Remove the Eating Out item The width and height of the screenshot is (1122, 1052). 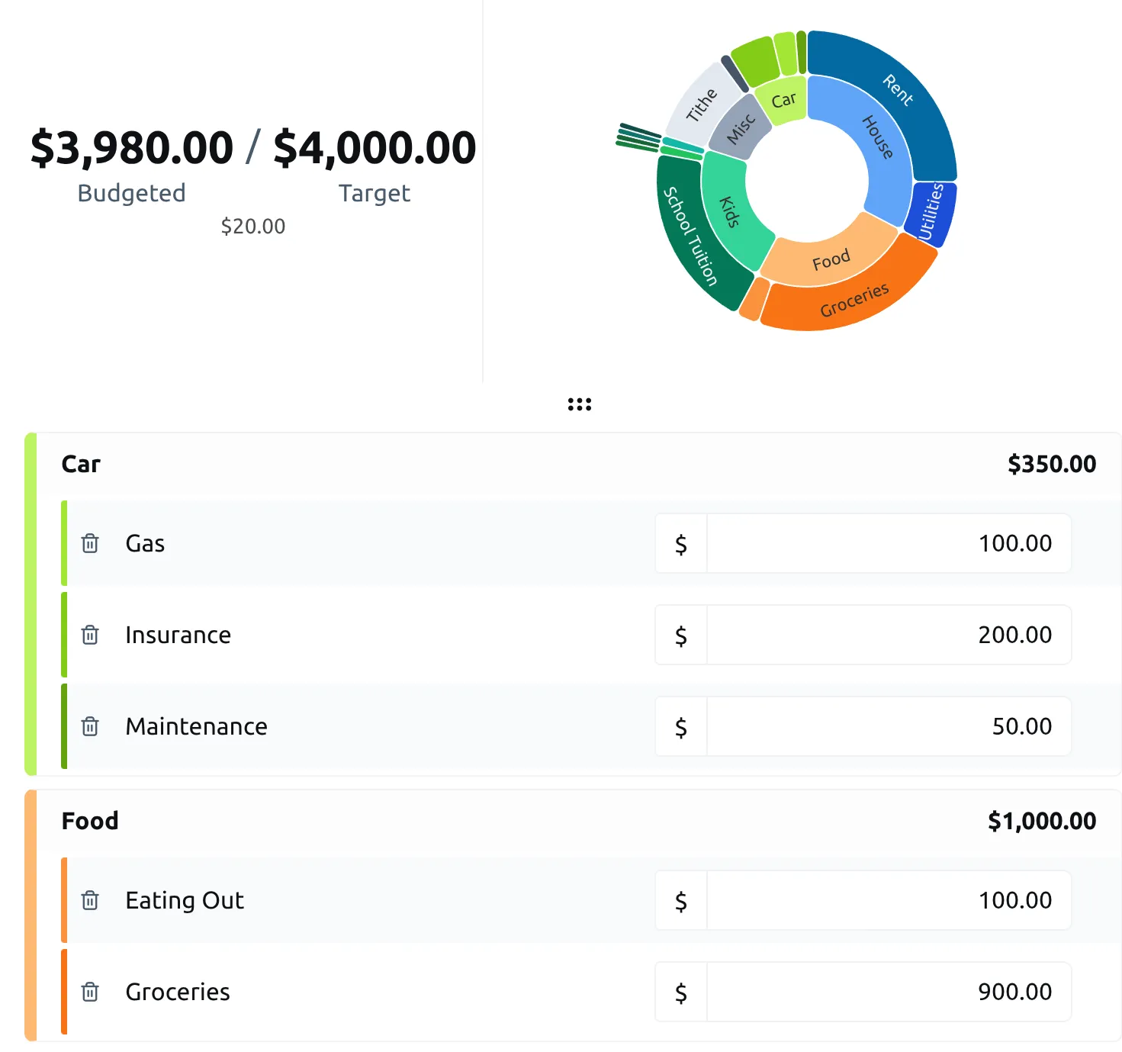tap(90, 900)
